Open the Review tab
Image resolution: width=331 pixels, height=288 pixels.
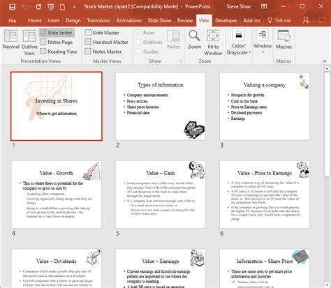[x=185, y=21]
